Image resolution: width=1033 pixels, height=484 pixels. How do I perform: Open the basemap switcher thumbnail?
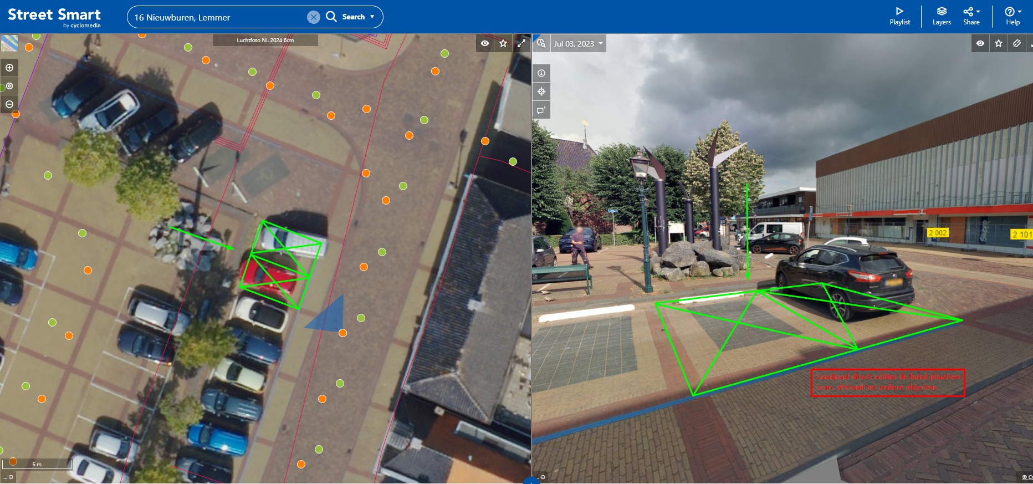9,43
